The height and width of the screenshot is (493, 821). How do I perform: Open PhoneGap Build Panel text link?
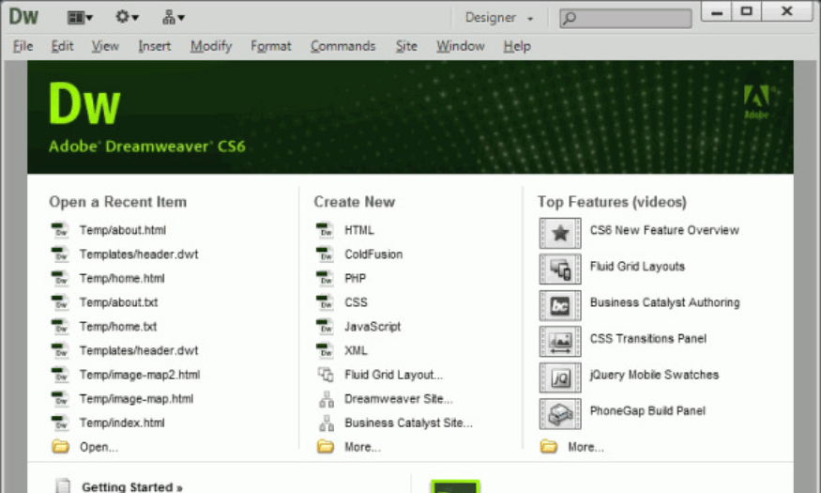coord(647,410)
